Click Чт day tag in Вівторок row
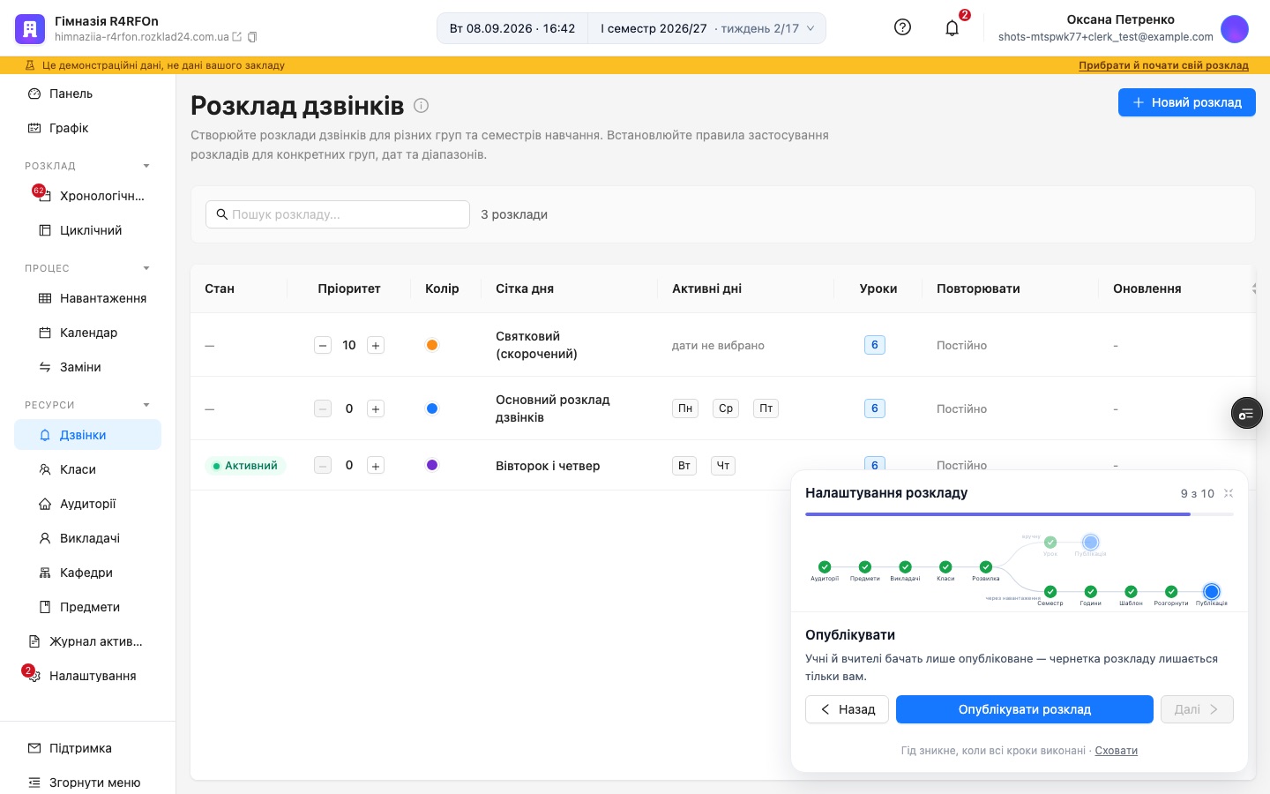The height and width of the screenshot is (794, 1270). (x=723, y=466)
